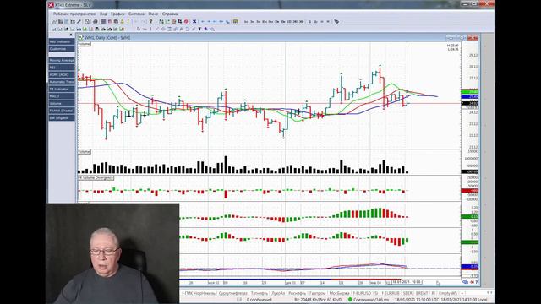Open the Справка menu
Screen dimensions: 541x304
170,14
